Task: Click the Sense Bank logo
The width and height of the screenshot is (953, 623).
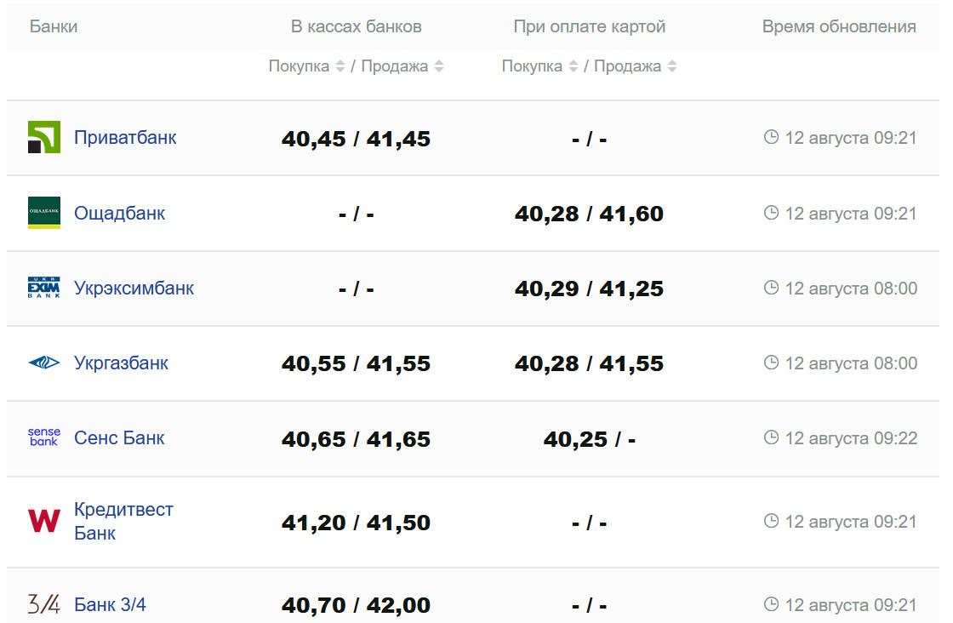Action: point(44,438)
